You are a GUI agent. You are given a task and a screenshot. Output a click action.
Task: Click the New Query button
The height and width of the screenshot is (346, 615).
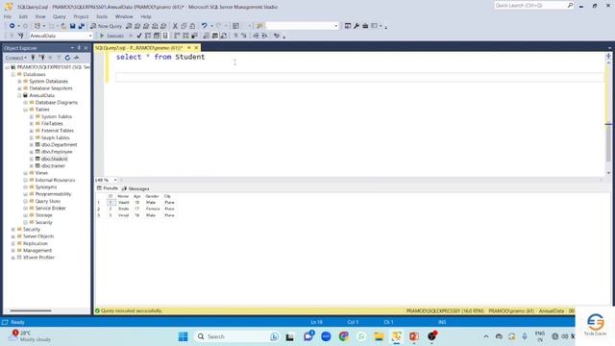click(107, 26)
